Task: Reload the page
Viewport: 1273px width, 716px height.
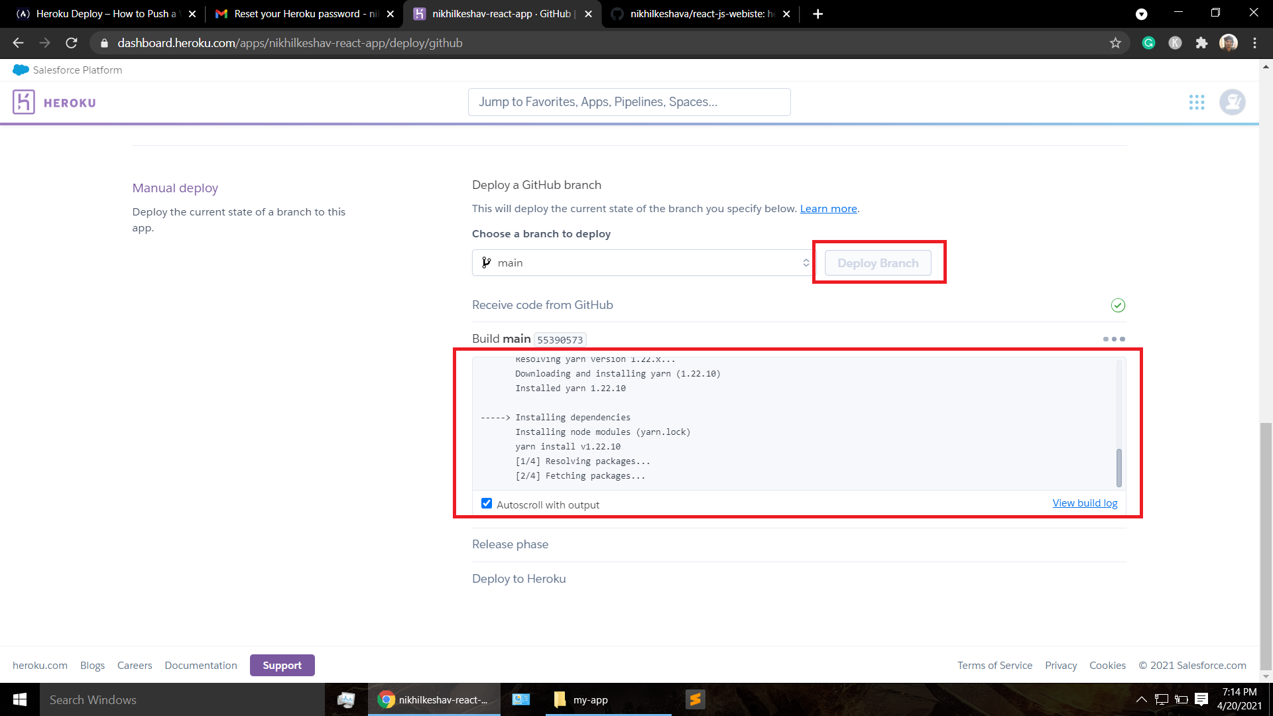Action: (72, 43)
